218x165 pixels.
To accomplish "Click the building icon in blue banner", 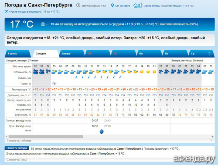I will (43, 24).
